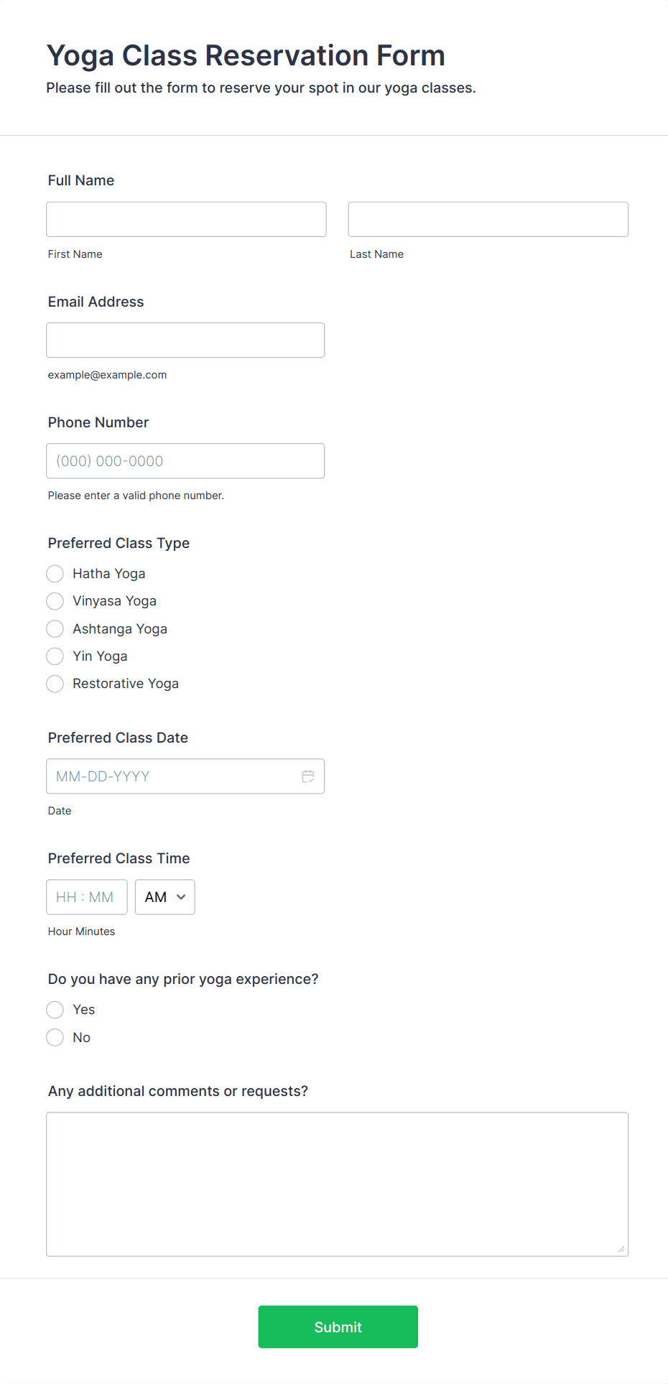Click the HH:MM time input
This screenshot has width=668, height=1384.
[x=86, y=897]
